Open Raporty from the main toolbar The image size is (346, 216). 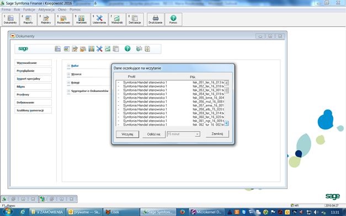point(28,19)
